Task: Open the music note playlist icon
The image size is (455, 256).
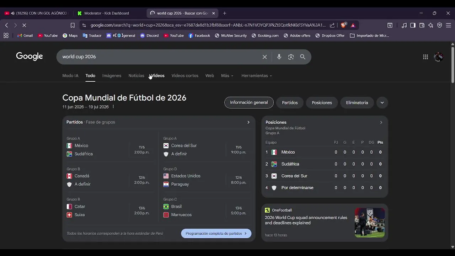Action: pyautogui.click(x=404, y=25)
